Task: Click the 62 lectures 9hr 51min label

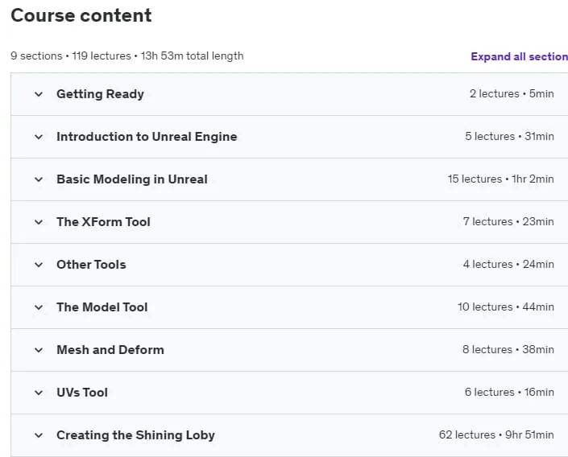Action: tap(496, 435)
